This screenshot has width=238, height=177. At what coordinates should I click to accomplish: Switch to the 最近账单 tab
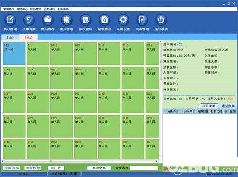(x=228, y=106)
